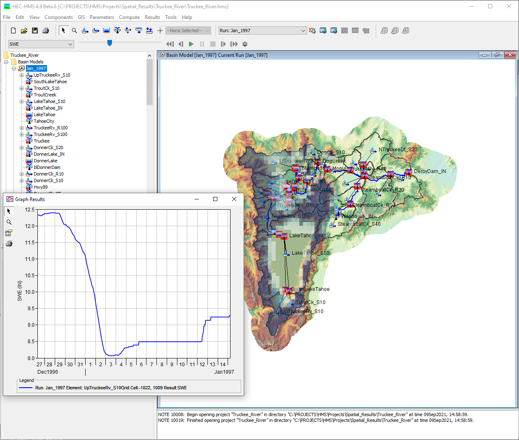Click the greyed-out element graph icon
Viewport: 519px width, 440px height.
[344, 30]
